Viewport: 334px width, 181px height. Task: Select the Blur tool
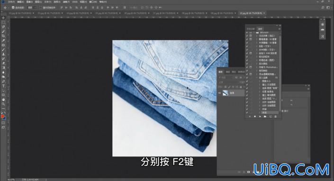[3, 72]
